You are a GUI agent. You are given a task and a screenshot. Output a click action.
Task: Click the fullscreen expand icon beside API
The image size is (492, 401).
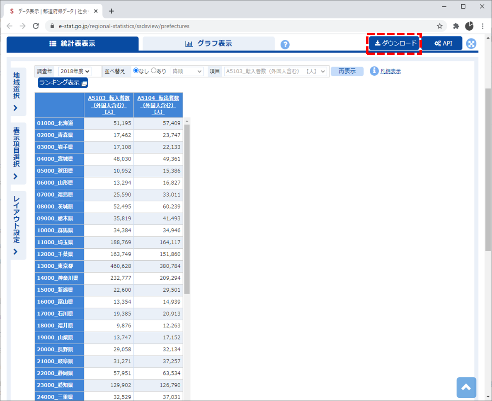click(x=471, y=43)
